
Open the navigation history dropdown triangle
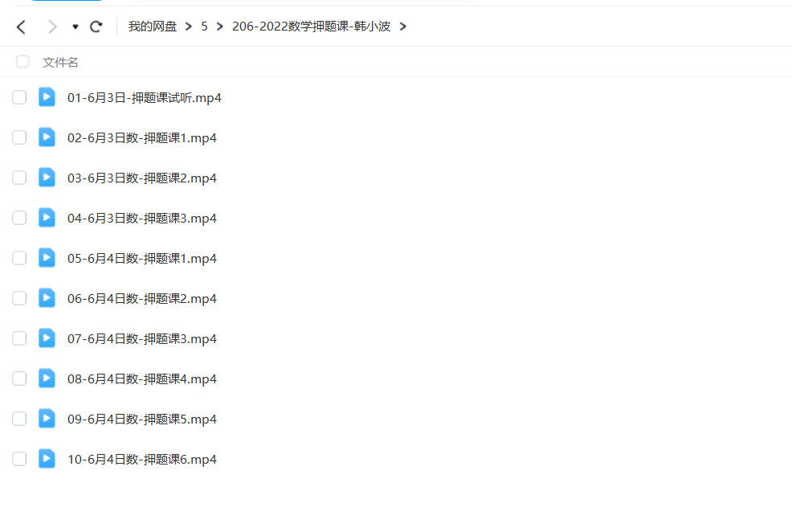tap(76, 27)
